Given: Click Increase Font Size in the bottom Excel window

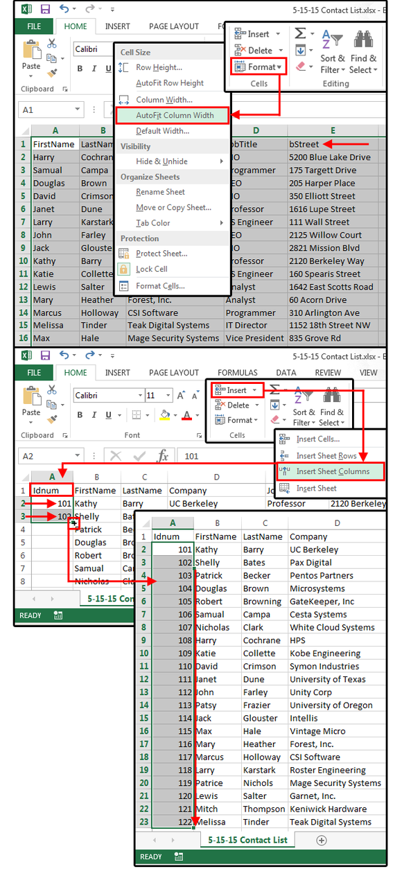Looking at the screenshot, I should 181,396.
